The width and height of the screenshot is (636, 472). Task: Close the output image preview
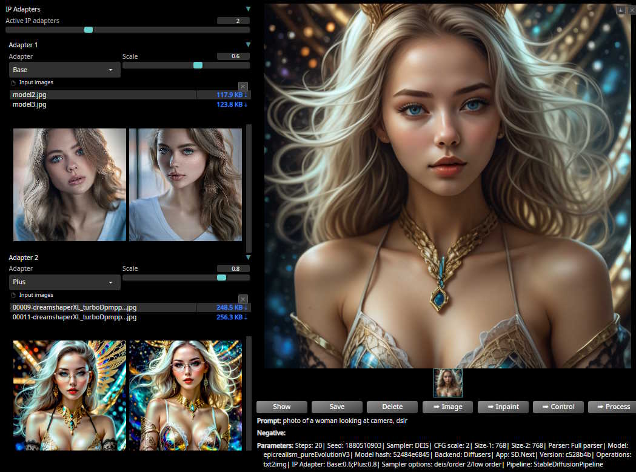coord(630,10)
